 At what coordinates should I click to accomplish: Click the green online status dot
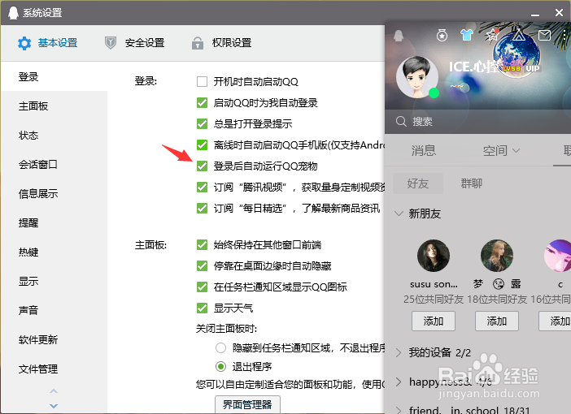pos(434,93)
